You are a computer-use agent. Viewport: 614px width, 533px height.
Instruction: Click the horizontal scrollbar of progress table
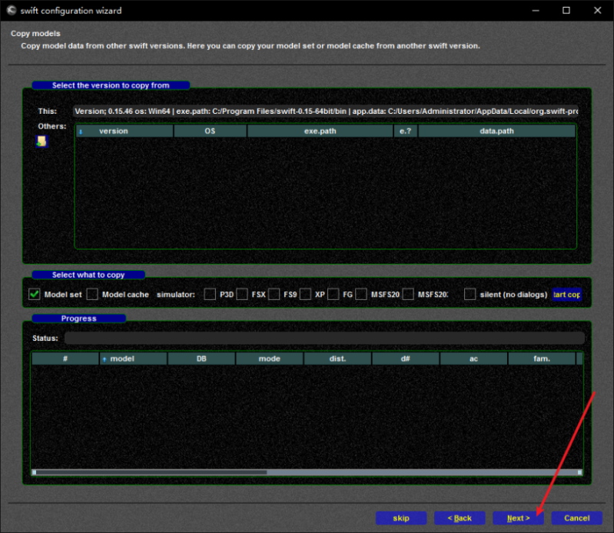click(x=154, y=472)
